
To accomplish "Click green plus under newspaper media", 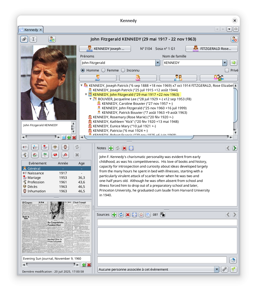I will pyautogui.click(x=84, y=265).
